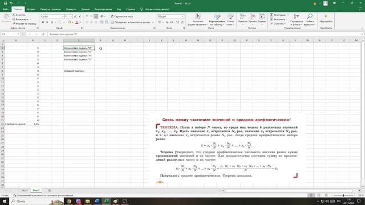Click the Paste button in the clipboard group
Image resolution: width=365 pixels, height=205 pixels.
tap(6, 19)
